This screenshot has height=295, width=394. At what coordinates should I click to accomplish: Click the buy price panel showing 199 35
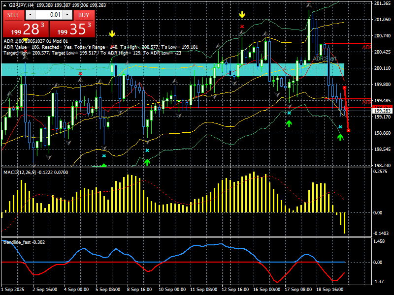[x=72, y=29]
